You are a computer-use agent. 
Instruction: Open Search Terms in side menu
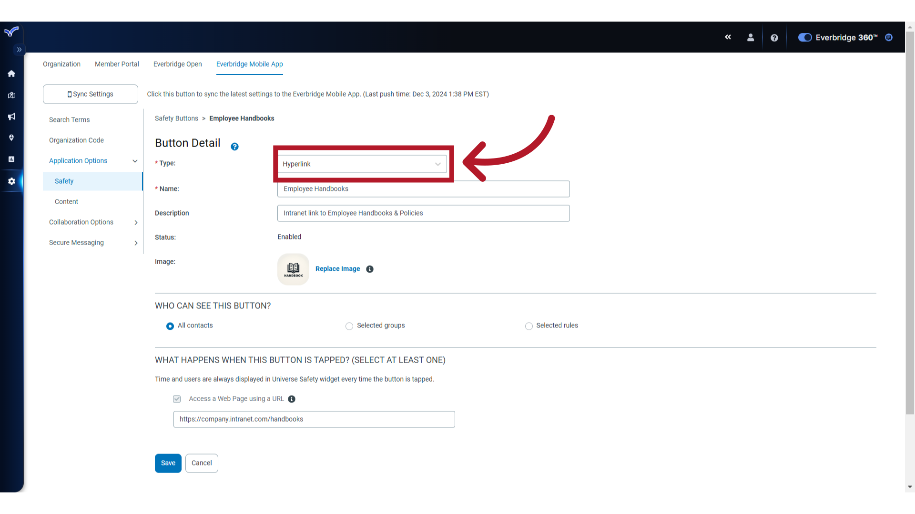(69, 120)
